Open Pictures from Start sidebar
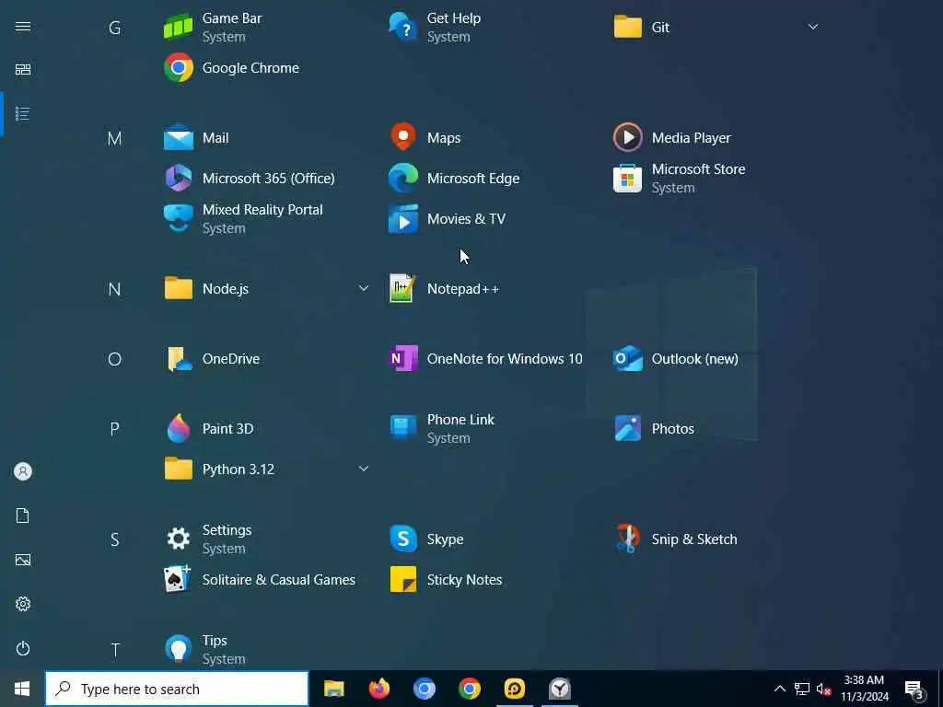Image resolution: width=943 pixels, height=707 pixels. [23, 560]
